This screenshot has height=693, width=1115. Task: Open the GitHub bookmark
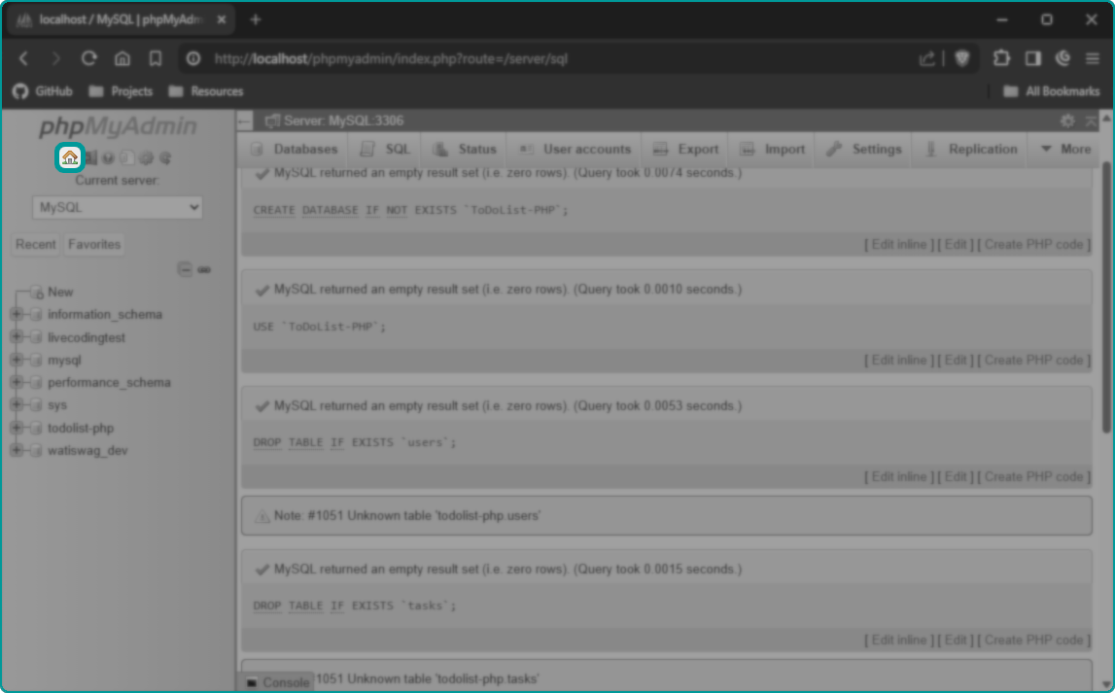[43, 91]
